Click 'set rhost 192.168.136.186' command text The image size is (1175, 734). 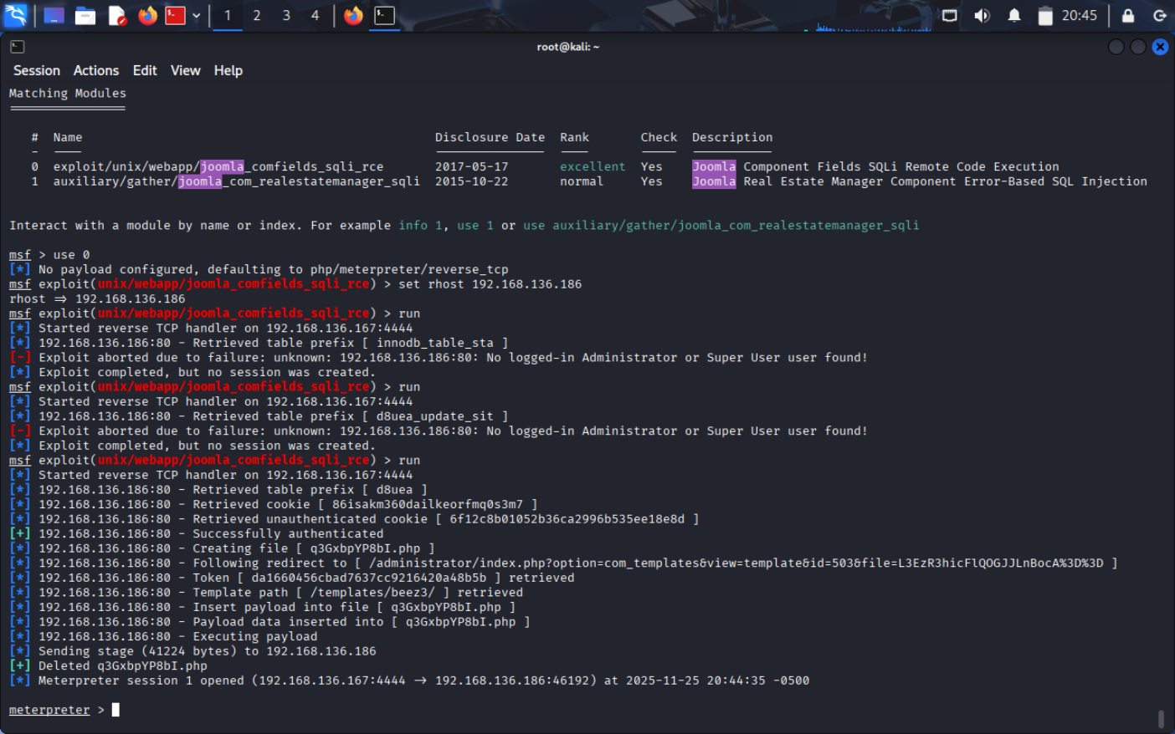click(490, 284)
